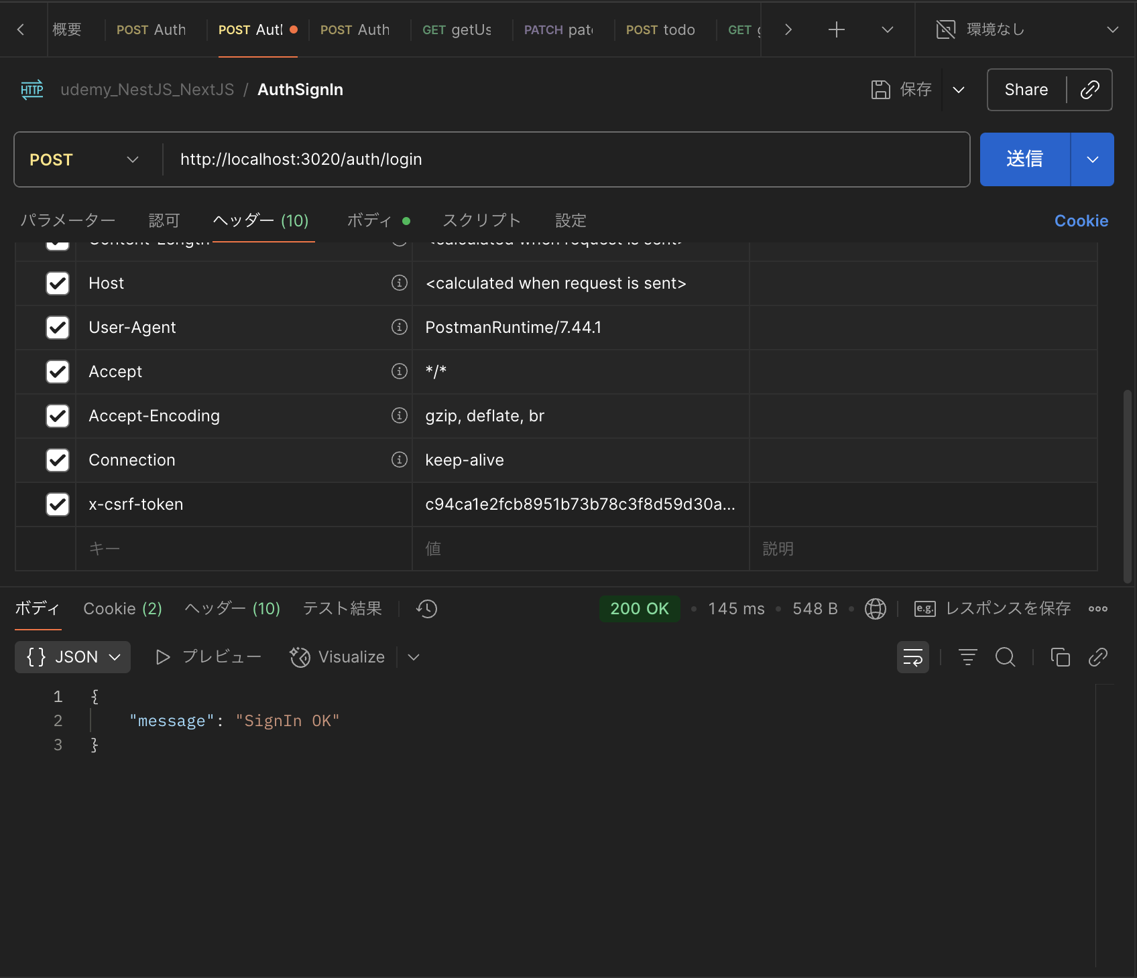Uncheck the Host header checkbox
Viewport: 1137px width, 978px height.
58,283
